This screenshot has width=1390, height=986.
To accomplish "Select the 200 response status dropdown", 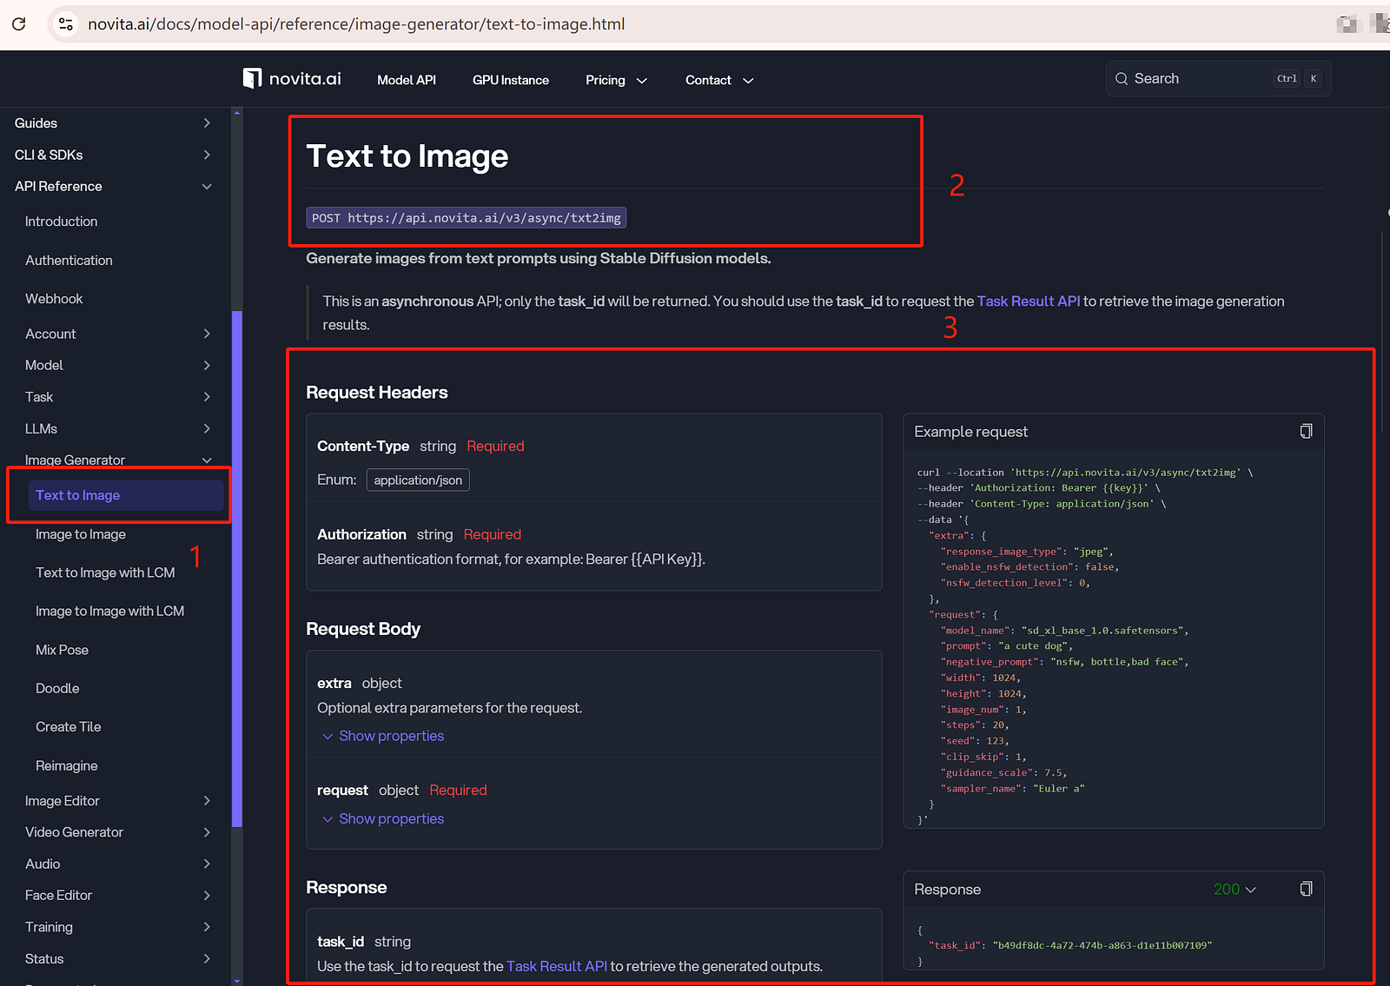I will pyautogui.click(x=1234, y=890).
